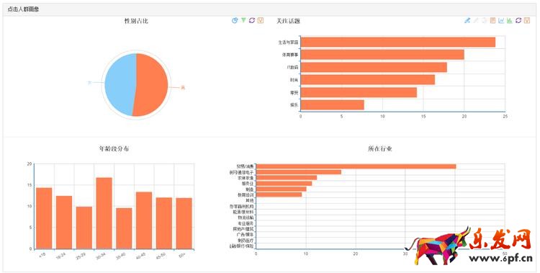Save topics chart as image
This screenshot has width=540, height=273.
pyautogui.click(x=527, y=21)
